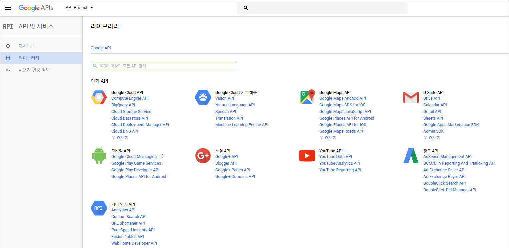Open Blogger API link
The width and height of the screenshot is (509, 248).
click(x=226, y=163)
